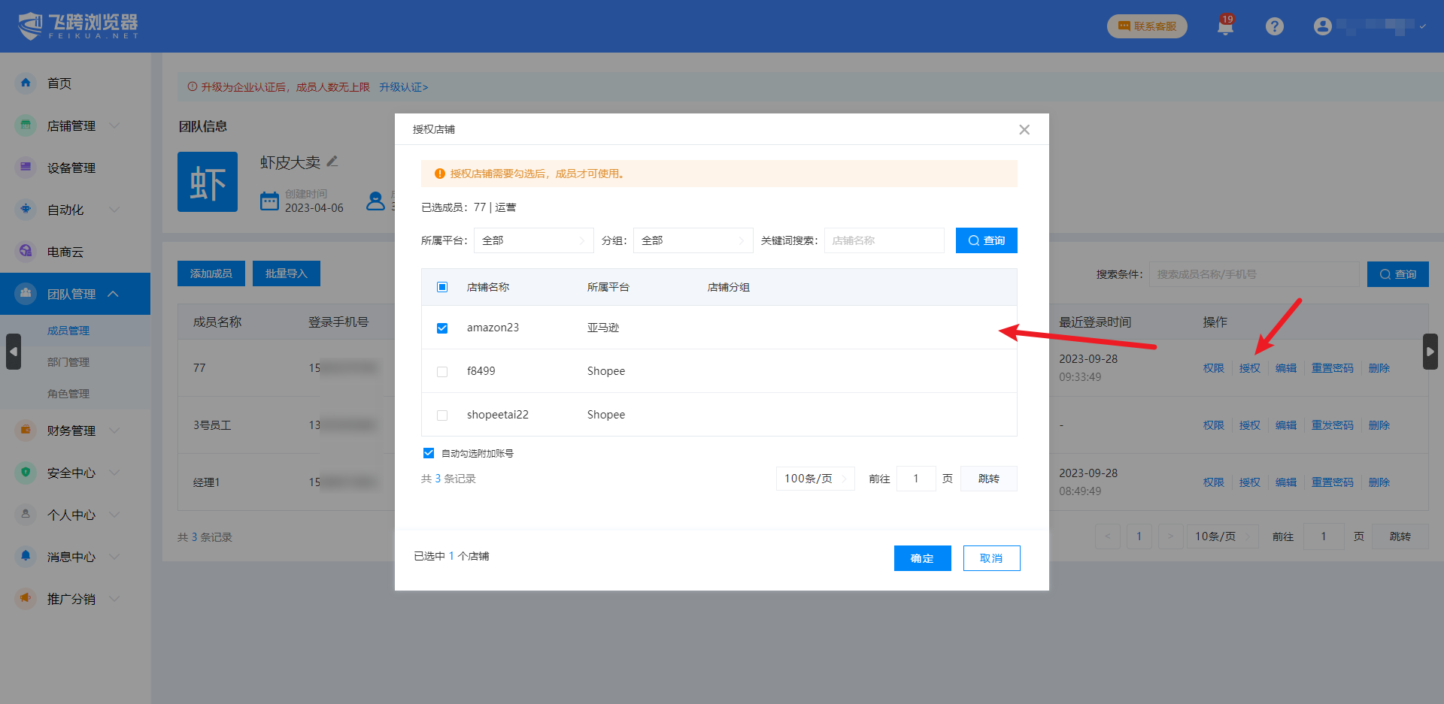
Task: Click the 电商云 sidebar icon
Action: coord(26,252)
